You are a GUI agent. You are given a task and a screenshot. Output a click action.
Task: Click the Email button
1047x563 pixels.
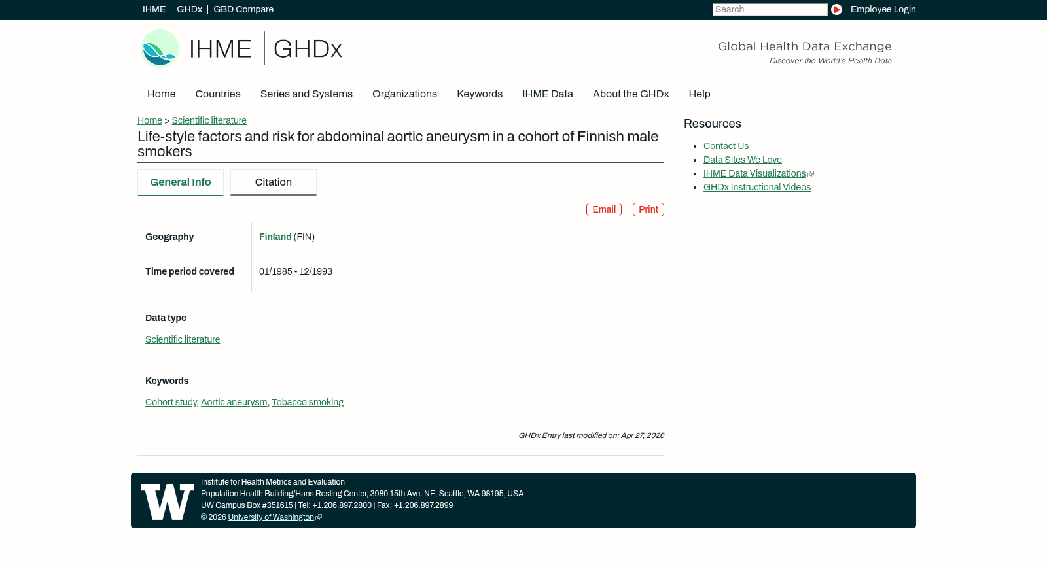click(x=604, y=209)
